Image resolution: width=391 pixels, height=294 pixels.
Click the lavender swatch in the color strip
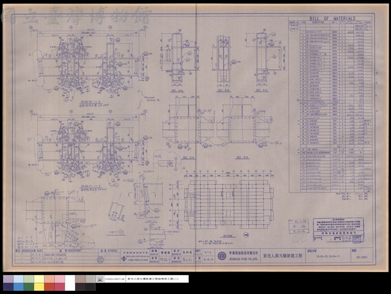click(x=8, y=279)
